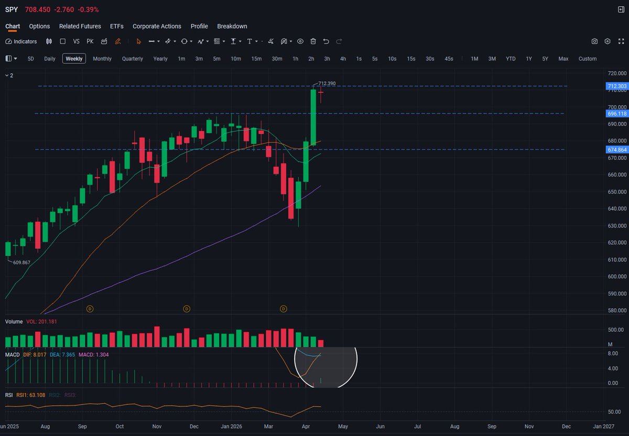629x436 pixels.
Task: Select the orange cursor pointer tool
Action: [139, 41]
